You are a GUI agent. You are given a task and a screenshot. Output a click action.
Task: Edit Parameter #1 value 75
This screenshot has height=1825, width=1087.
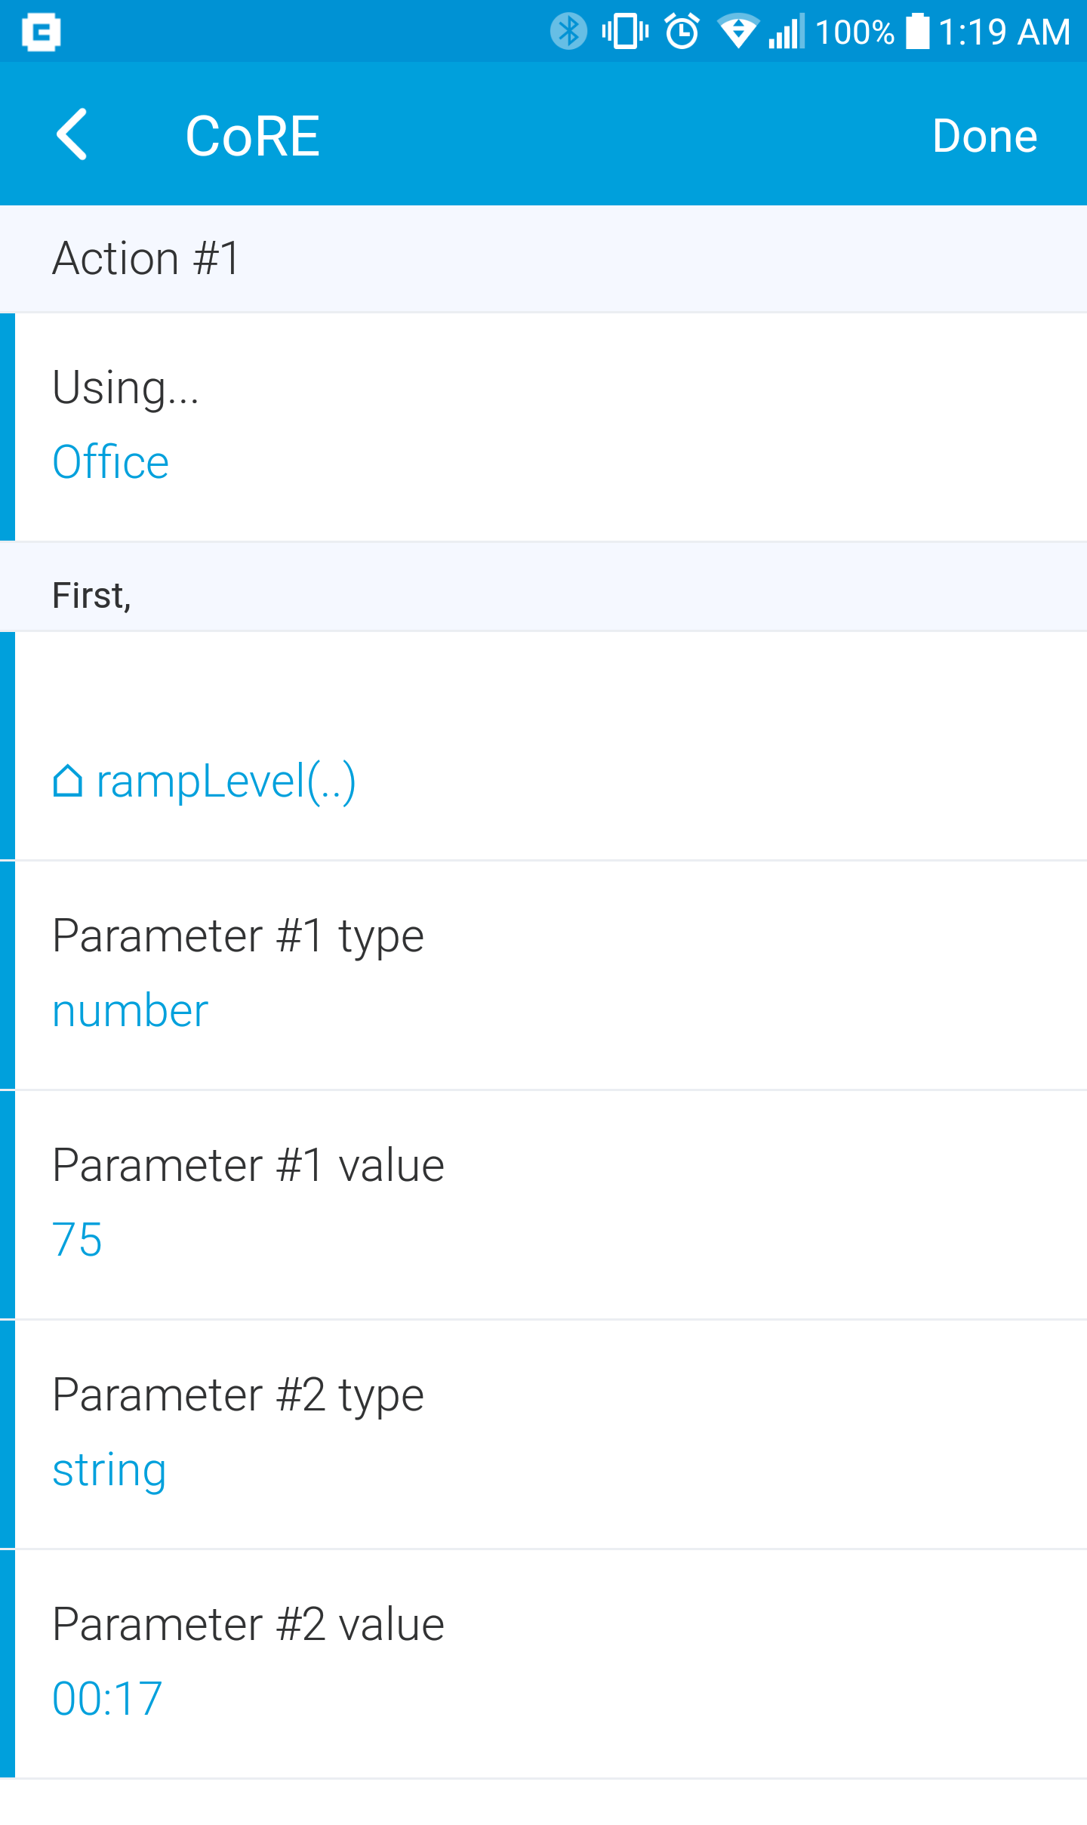tap(543, 1204)
